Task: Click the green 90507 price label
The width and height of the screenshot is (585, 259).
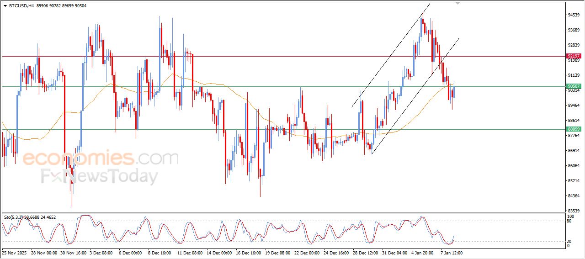Action: pyautogui.click(x=574, y=86)
